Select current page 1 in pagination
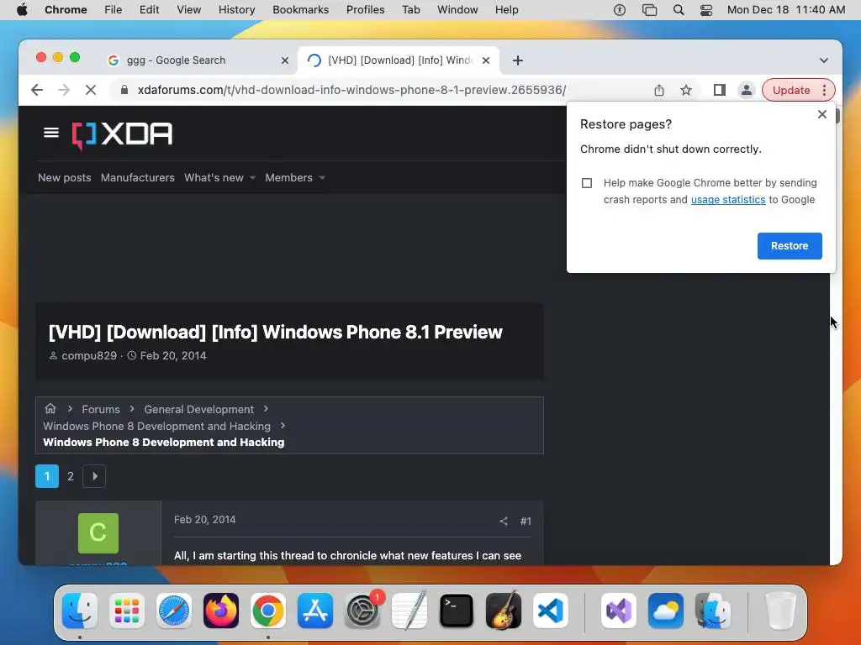Screen dimensions: 861x645 point(47,476)
